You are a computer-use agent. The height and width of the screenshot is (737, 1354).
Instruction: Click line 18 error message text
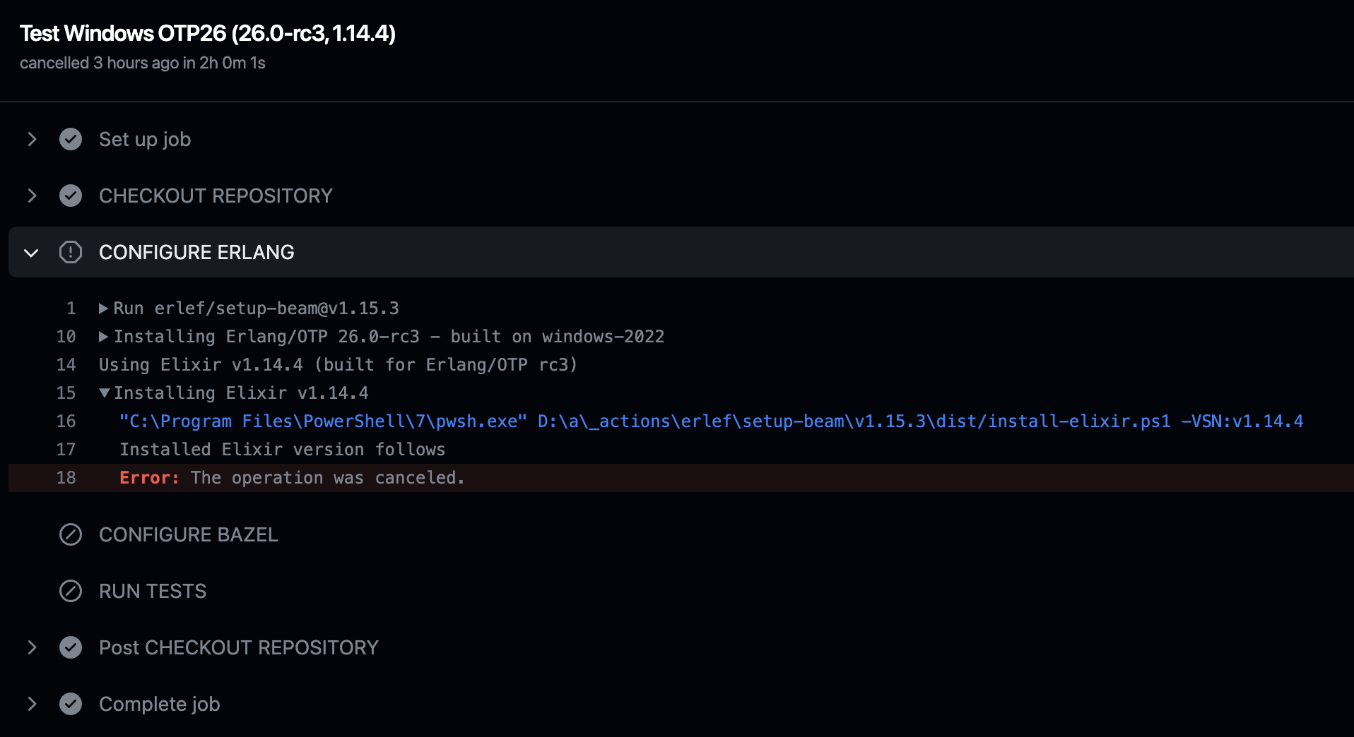click(x=325, y=478)
